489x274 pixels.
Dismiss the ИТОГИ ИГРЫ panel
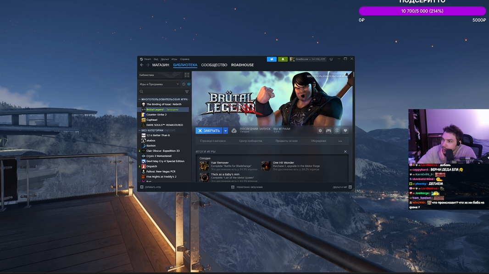coord(345,151)
